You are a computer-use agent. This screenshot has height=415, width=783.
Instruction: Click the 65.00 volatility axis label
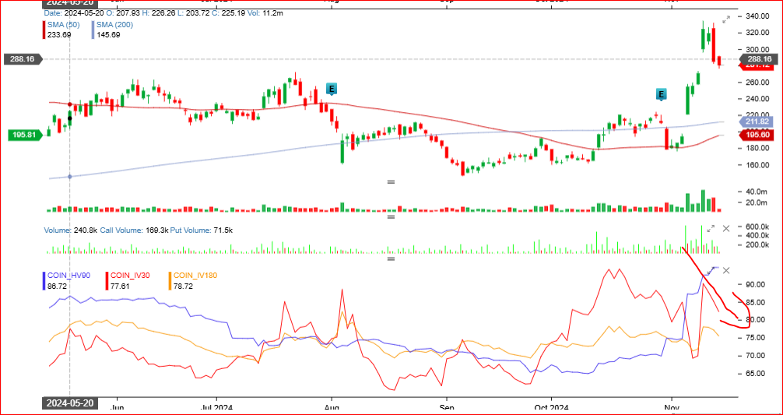pyautogui.click(x=757, y=374)
